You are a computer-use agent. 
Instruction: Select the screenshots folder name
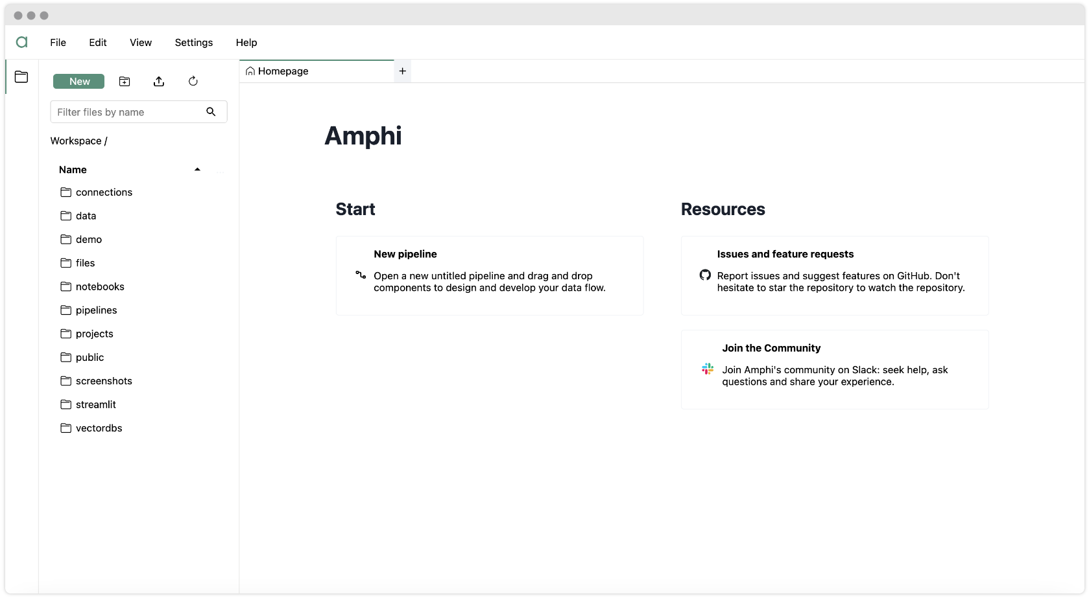tap(104, 381)
